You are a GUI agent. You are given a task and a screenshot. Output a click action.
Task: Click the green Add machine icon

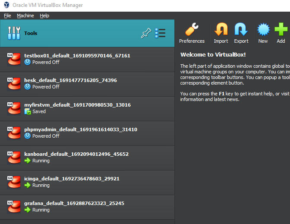click(x=281, y=33)
